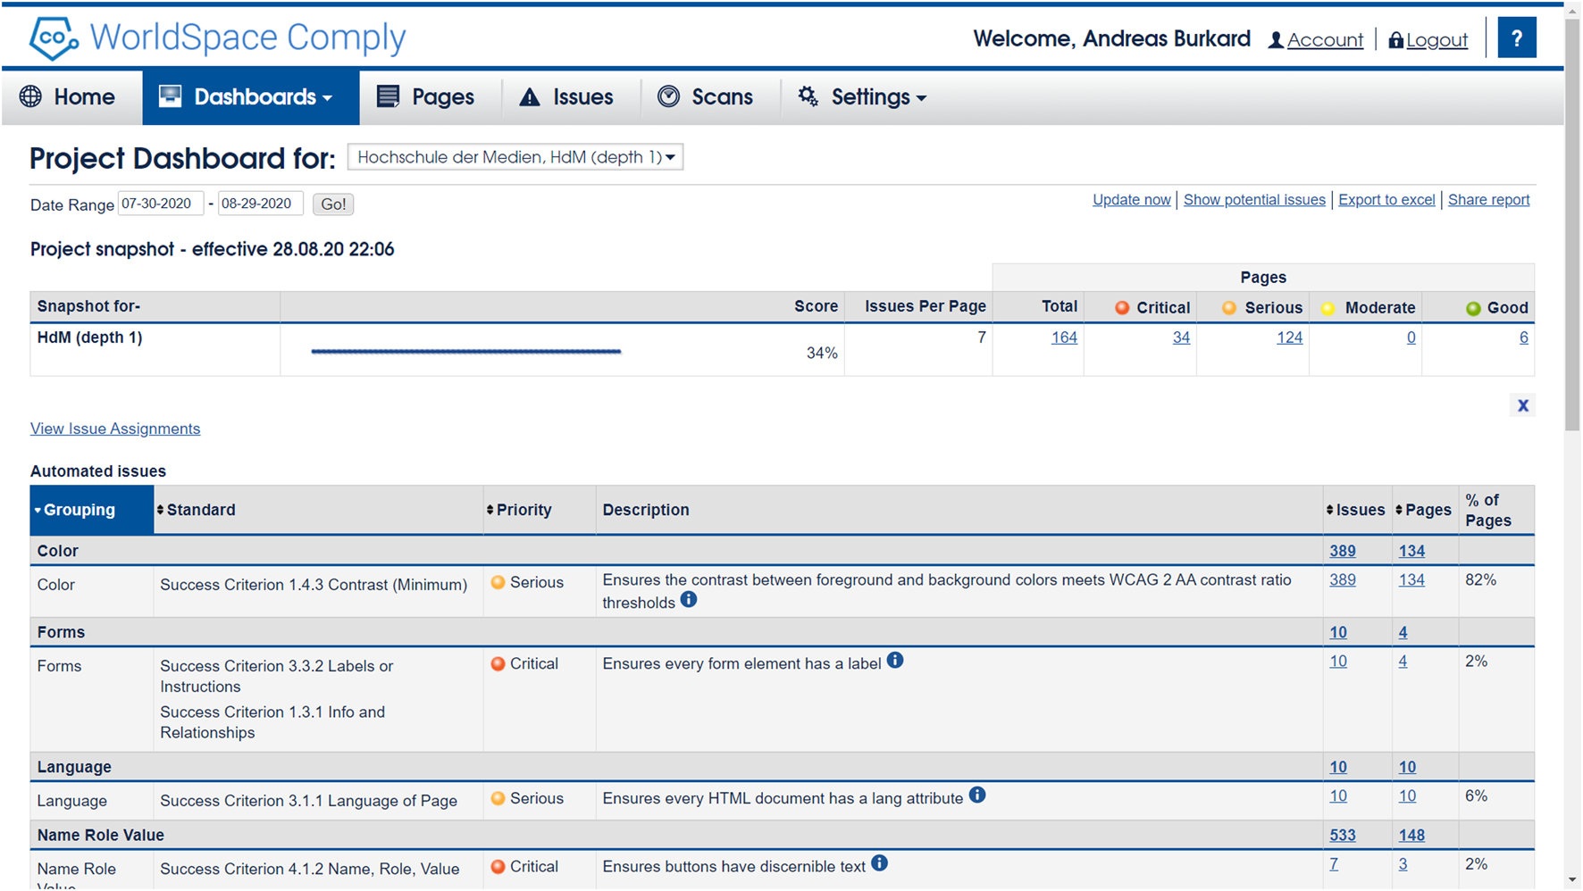This screenshot has width=1583, height=891.
Task: Click info icon beside contrast ratio description
Action: [x=689, y=600]
